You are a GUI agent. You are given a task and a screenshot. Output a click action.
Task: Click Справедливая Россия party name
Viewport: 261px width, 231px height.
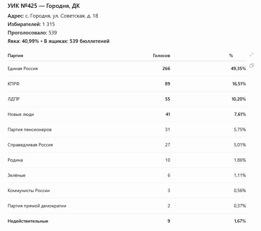pos(30,145)
